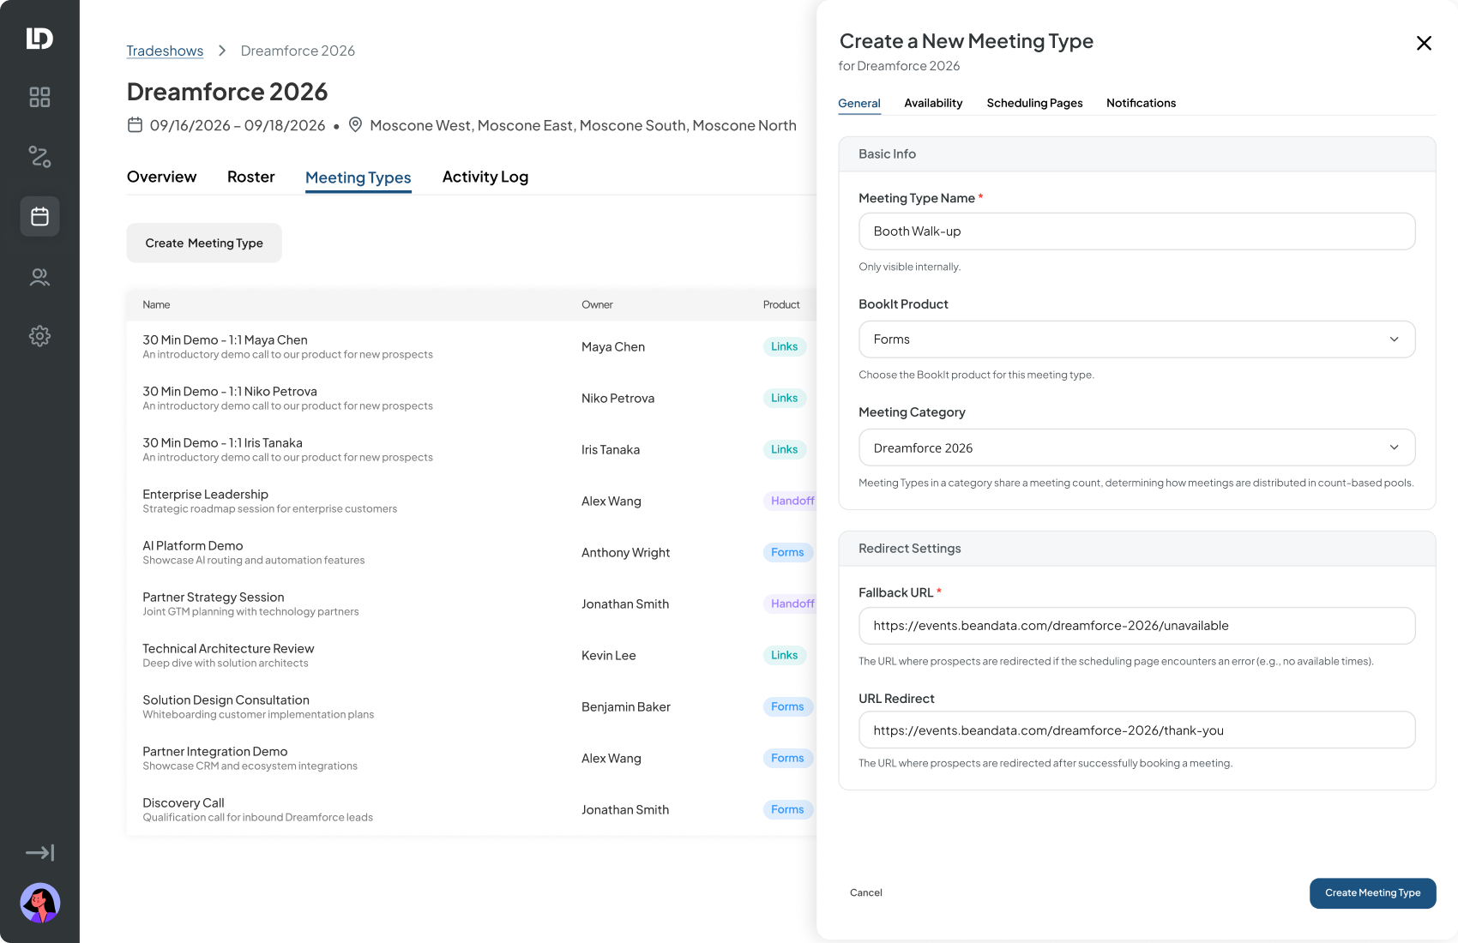This screenshot has height=943, width=1458.
Task: Open the settings gear icon
Action: (x=39, y=336)
